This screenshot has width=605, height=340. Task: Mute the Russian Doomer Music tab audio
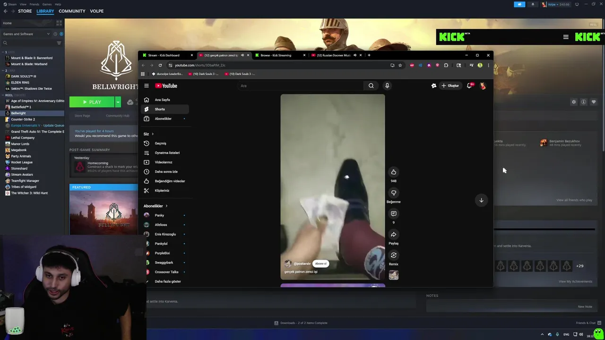[355, 55]
